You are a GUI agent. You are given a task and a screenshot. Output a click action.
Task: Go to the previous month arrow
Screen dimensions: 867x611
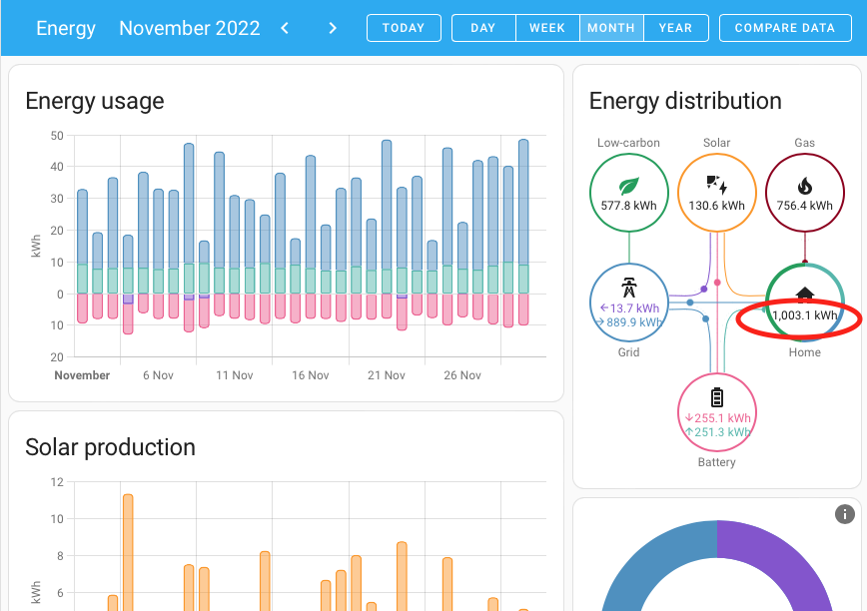pyautogui.click(x=285, y=28)
